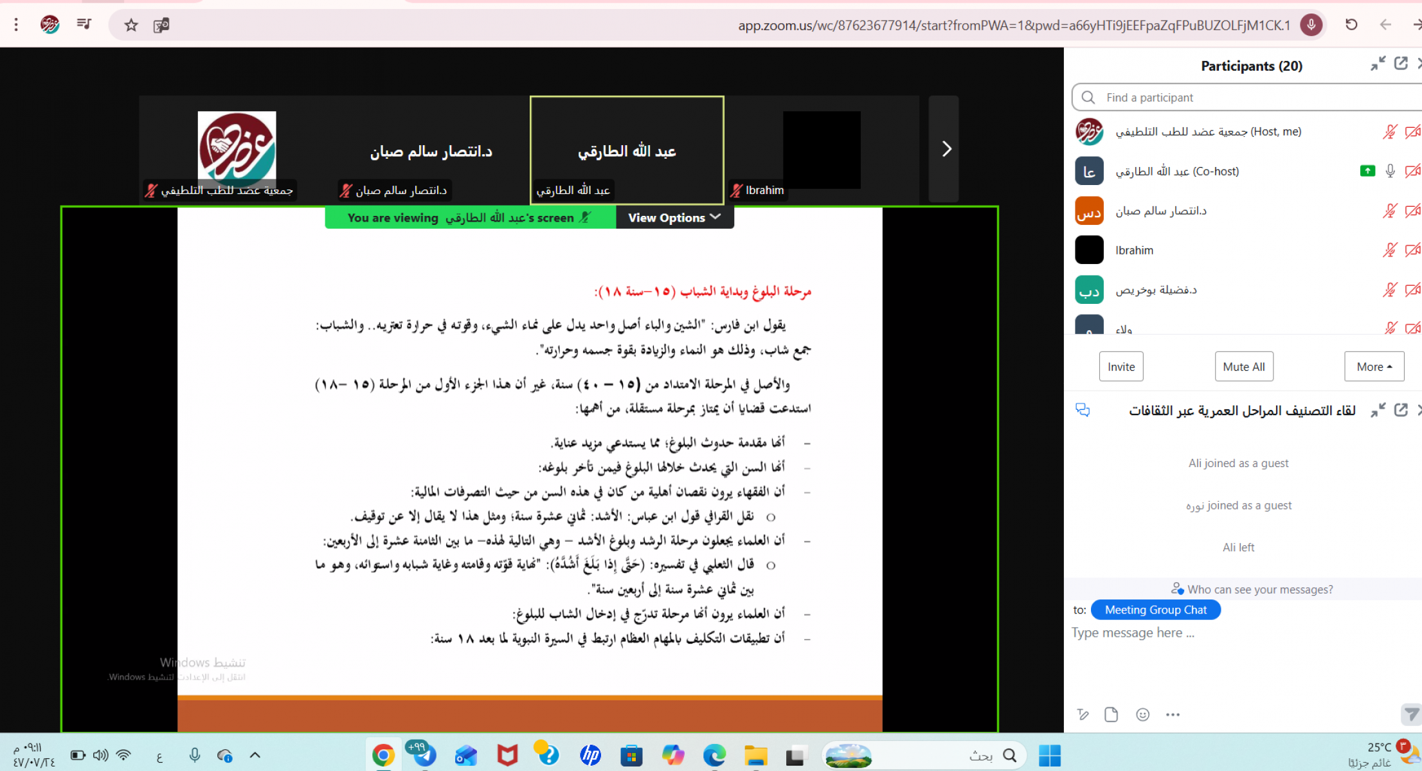Bookmark this page with star icon
Image resolution: width=1422 pixels, height=771 pixels.
[131, 25]
